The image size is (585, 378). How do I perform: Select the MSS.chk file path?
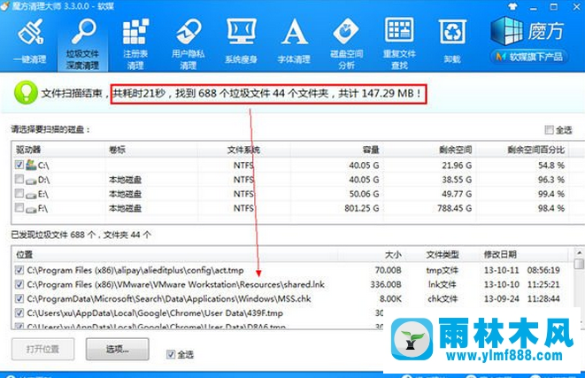pos(169,298)
